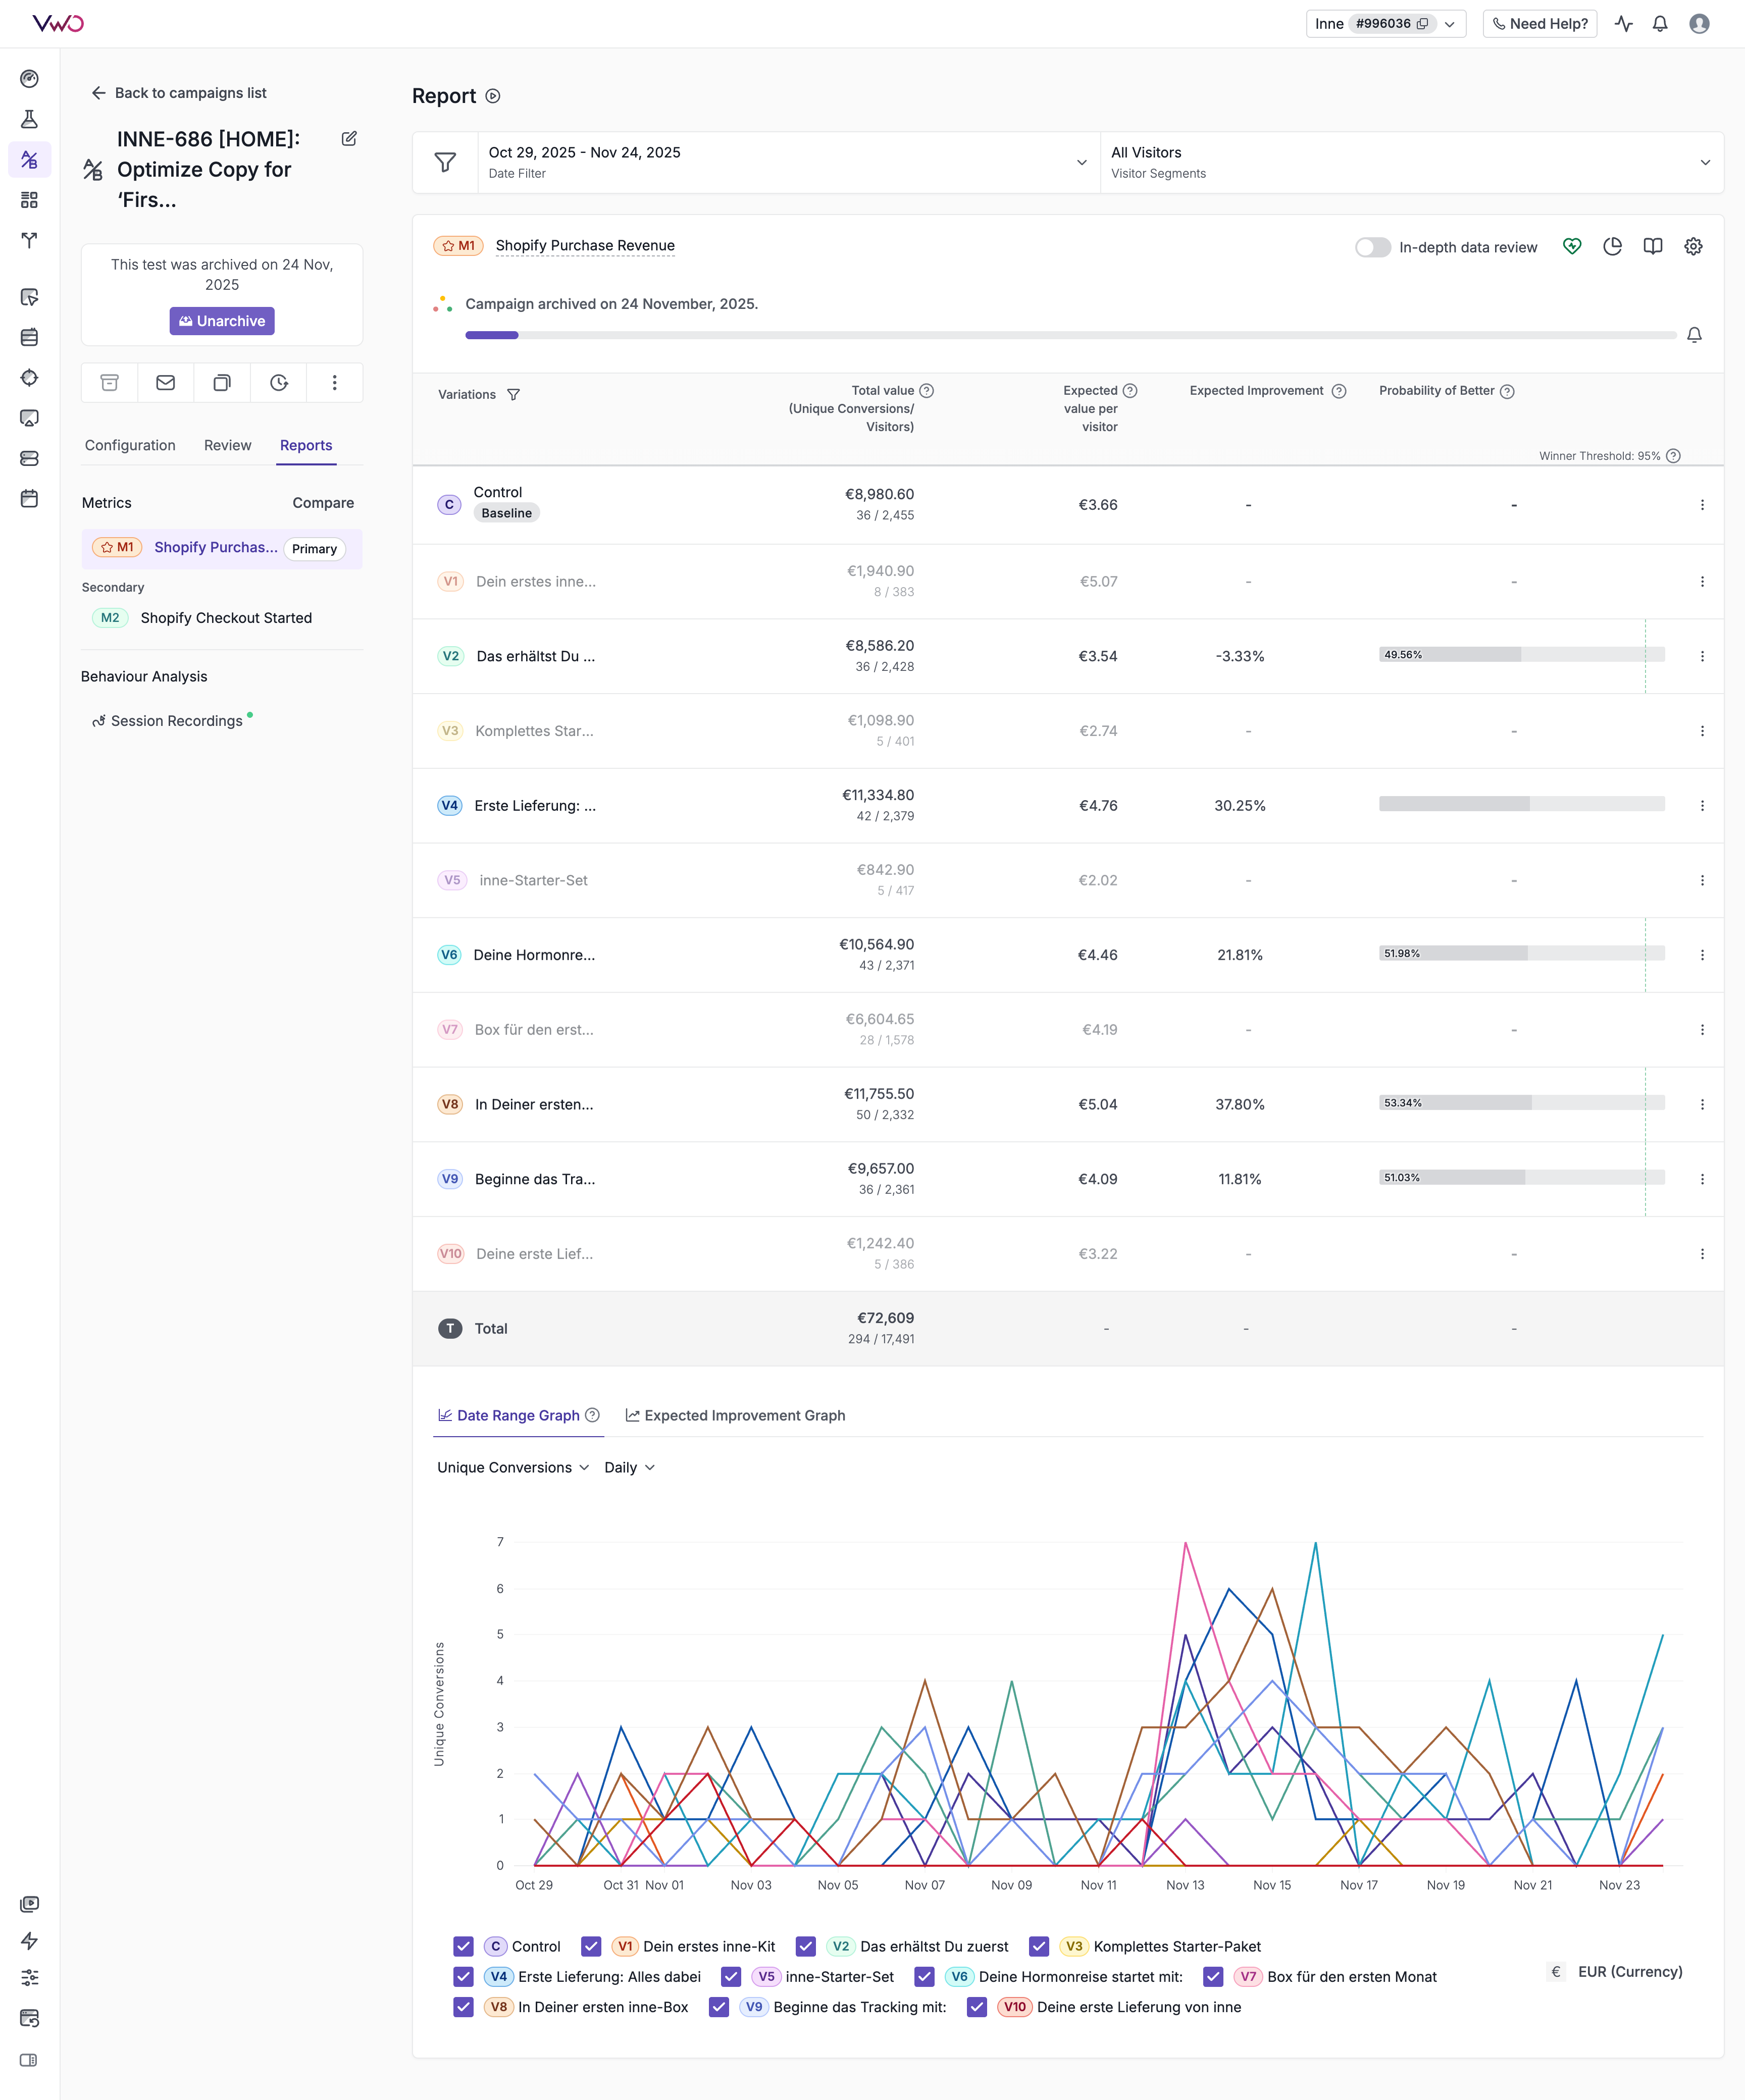Uncheck the Control legend checkbox
Viewport: 1745px width, 2100px height.
tap(463, 1946)
